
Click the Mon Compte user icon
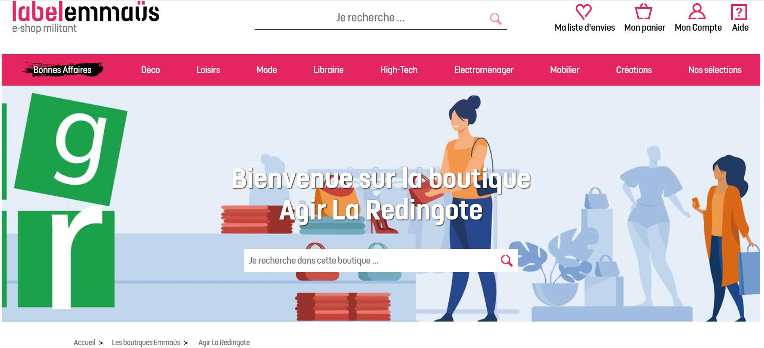click(x=697, y=12)
